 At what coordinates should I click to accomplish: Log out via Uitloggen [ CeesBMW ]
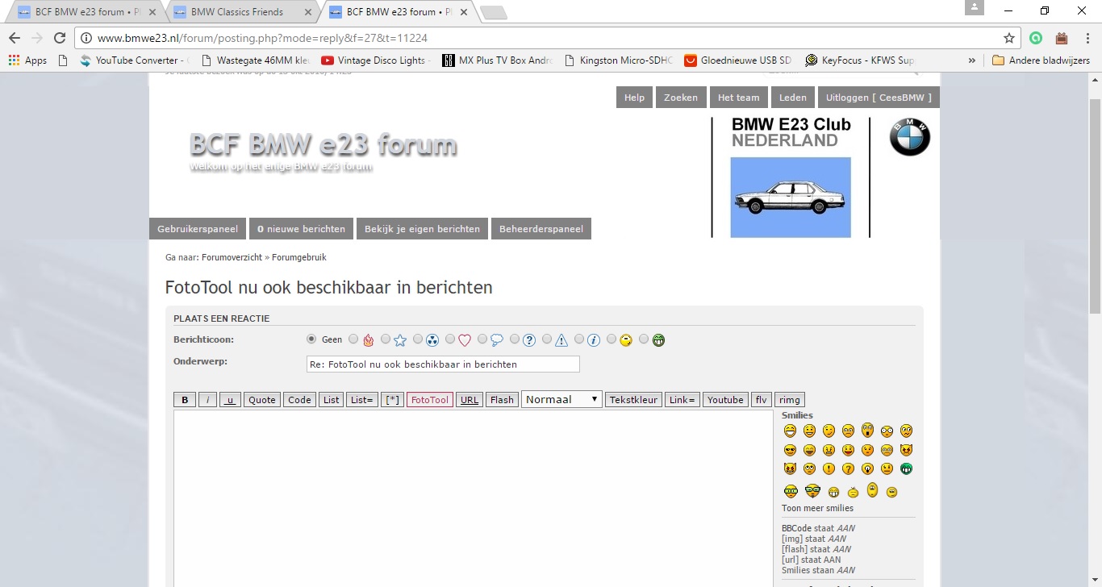879,98
